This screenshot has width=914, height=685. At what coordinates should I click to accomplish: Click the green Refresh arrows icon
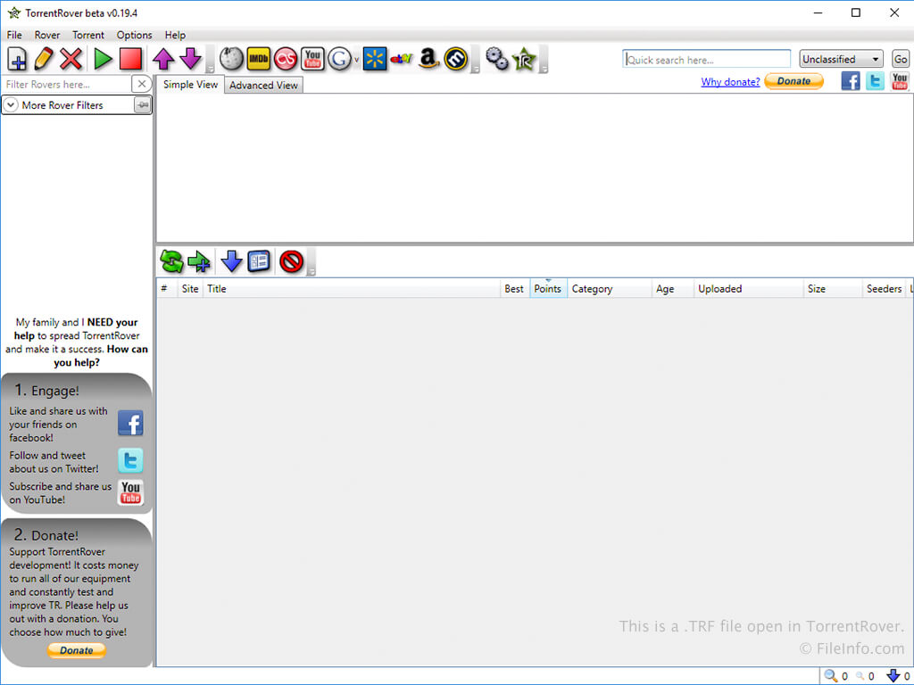click(172, 261)
